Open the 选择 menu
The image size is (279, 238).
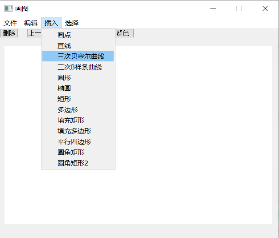[x=71, y=23]
